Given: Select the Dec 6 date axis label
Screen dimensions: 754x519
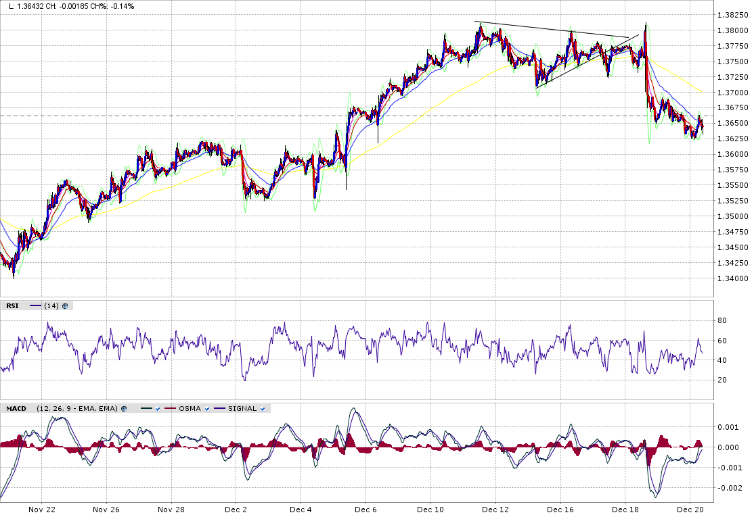Looking at the screenshot, I should pyautogui.click(x=365, y=510).
